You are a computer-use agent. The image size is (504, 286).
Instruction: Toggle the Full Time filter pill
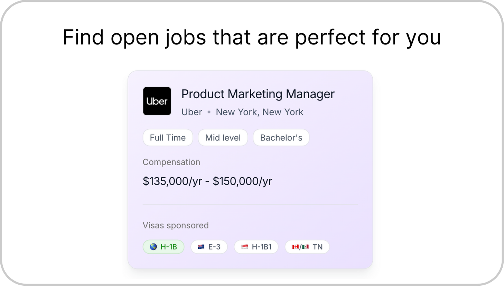[168, 137]
